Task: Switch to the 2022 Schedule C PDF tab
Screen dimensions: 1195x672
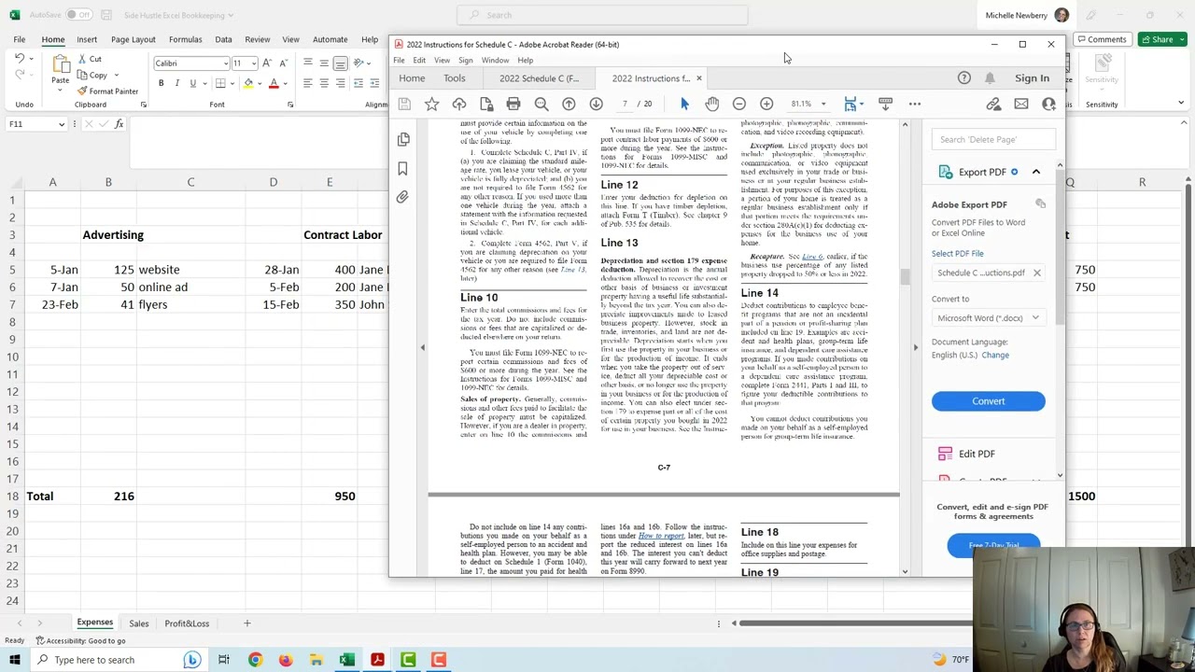Action: click(x=539, y=78)
